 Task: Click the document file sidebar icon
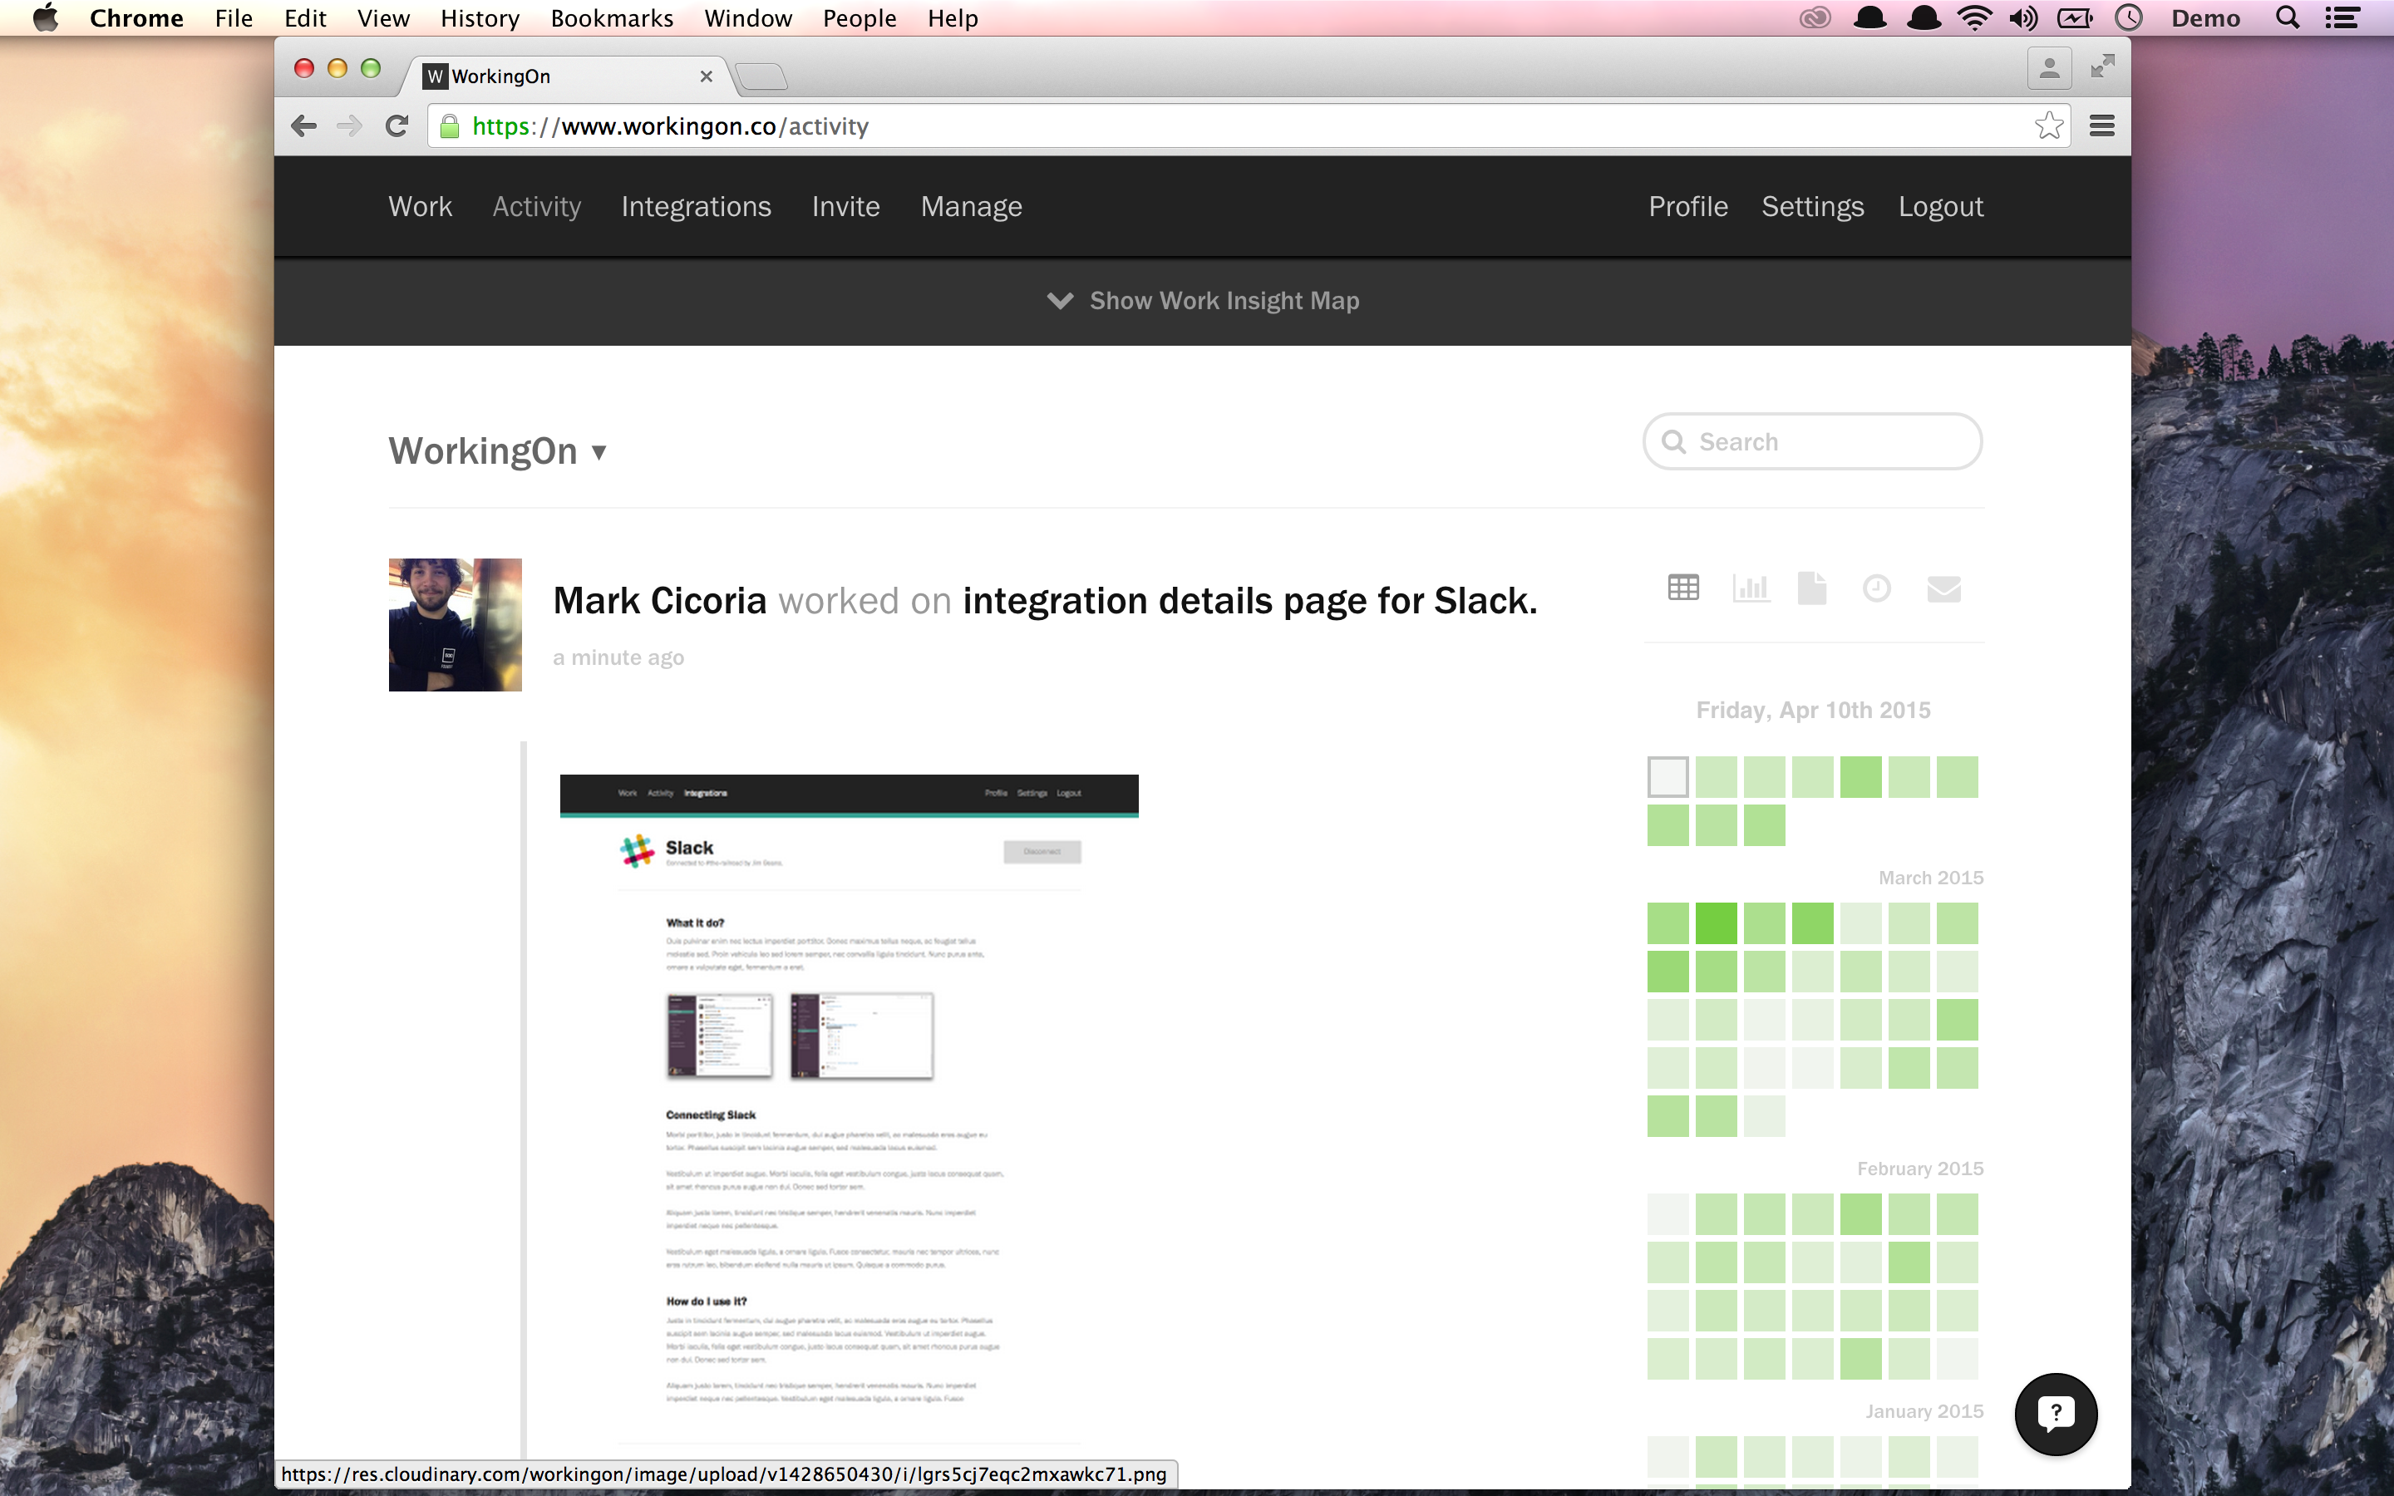1811,588
